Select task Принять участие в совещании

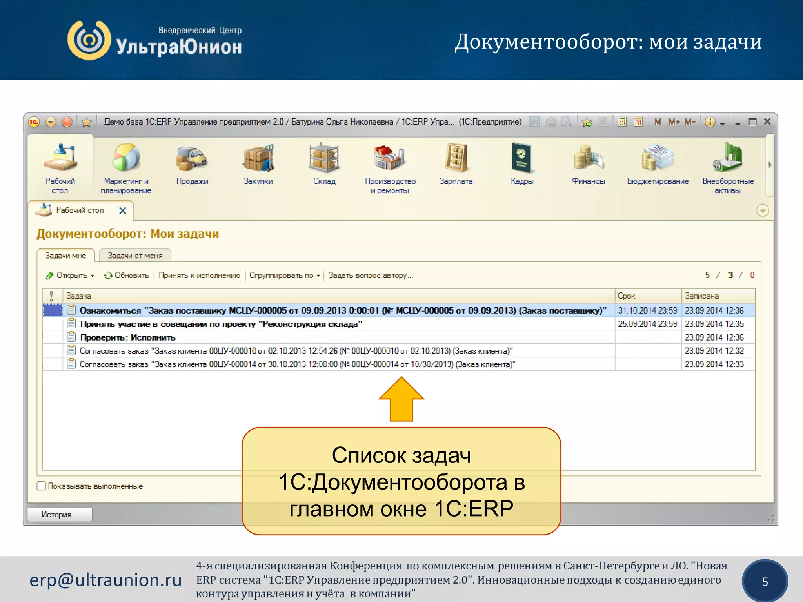[221, 324]
